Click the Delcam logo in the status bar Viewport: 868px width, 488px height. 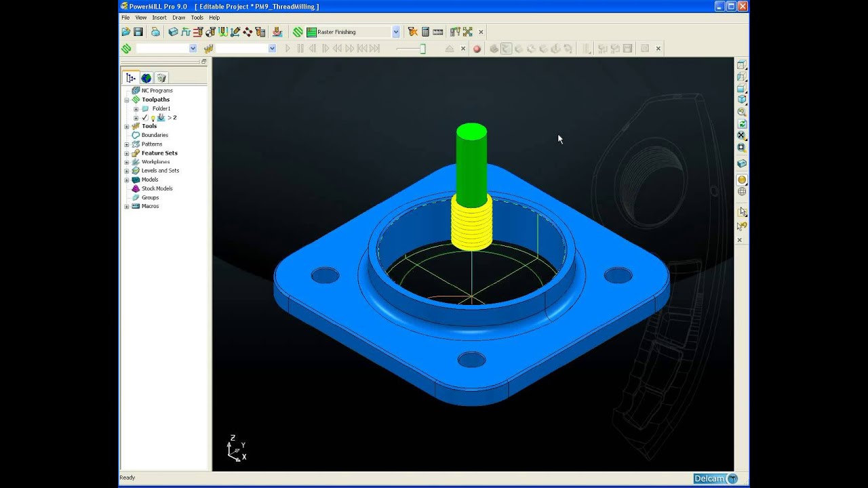tap(716, 479)
